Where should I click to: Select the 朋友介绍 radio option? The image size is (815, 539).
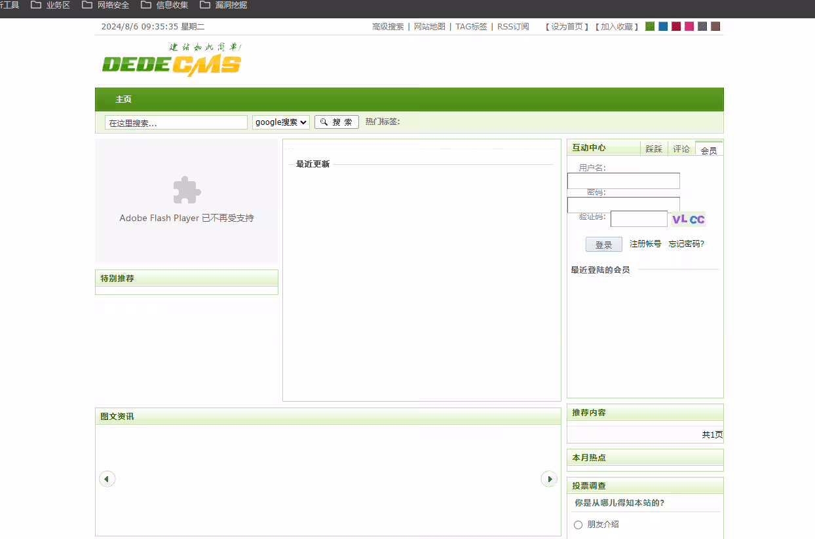point(578,525)
